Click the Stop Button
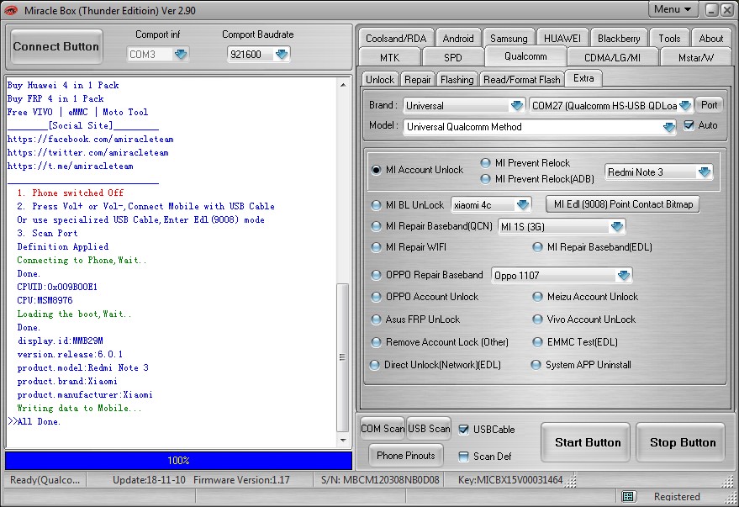The image size is (739, 507). (681, 442)
